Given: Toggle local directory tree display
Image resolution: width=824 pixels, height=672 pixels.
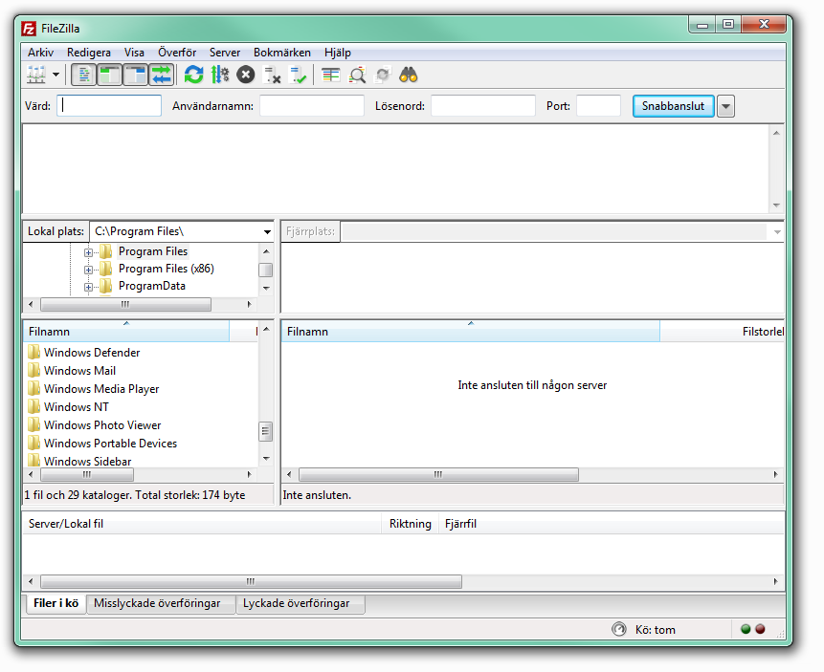Looking at the screenshot, I should coord(109,75).
